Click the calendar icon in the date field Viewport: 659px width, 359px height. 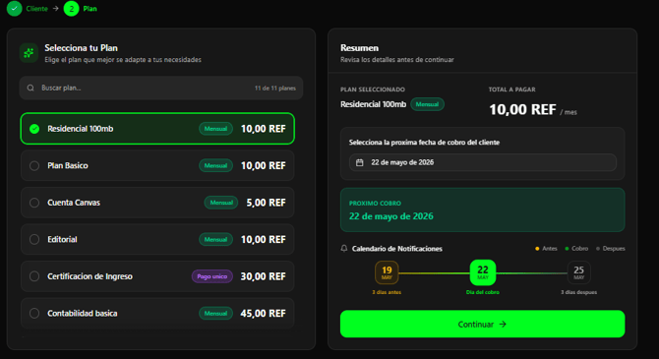(x=360, y=162)
